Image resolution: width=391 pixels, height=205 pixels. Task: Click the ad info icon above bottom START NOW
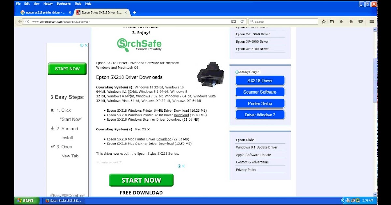(x=179, y=166)
